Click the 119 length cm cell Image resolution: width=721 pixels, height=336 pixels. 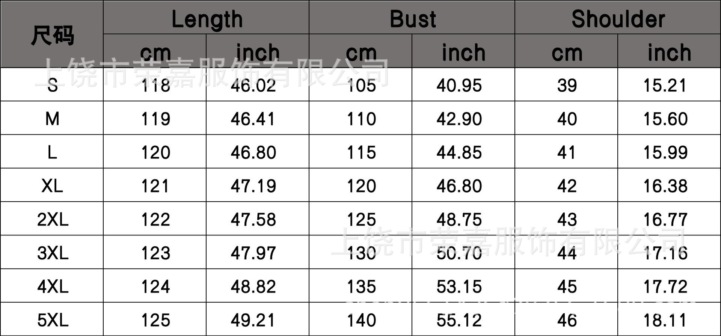pyautogui.click(x=155, y=119)
